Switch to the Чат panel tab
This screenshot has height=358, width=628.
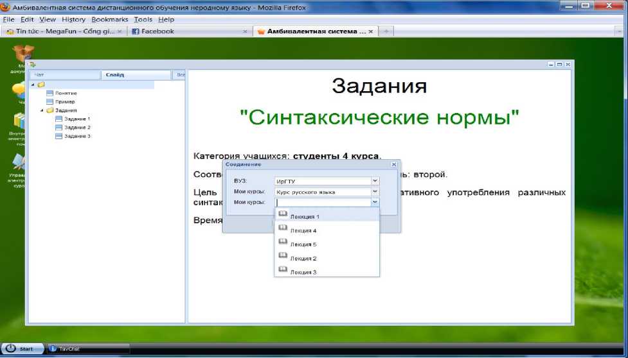tap(64, 74)
